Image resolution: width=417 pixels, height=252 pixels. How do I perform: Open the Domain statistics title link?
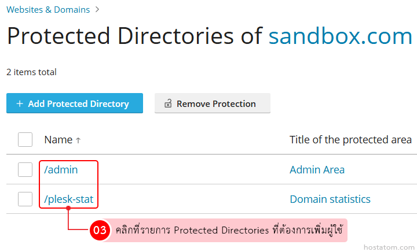point(330,199)
